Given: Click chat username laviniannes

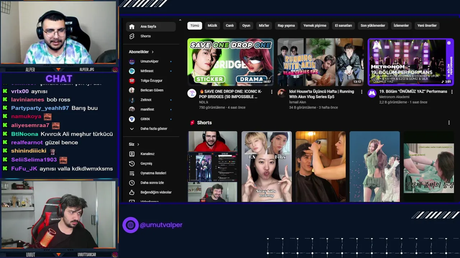Looking at the screenshot, I should click(x=28, y=100).
